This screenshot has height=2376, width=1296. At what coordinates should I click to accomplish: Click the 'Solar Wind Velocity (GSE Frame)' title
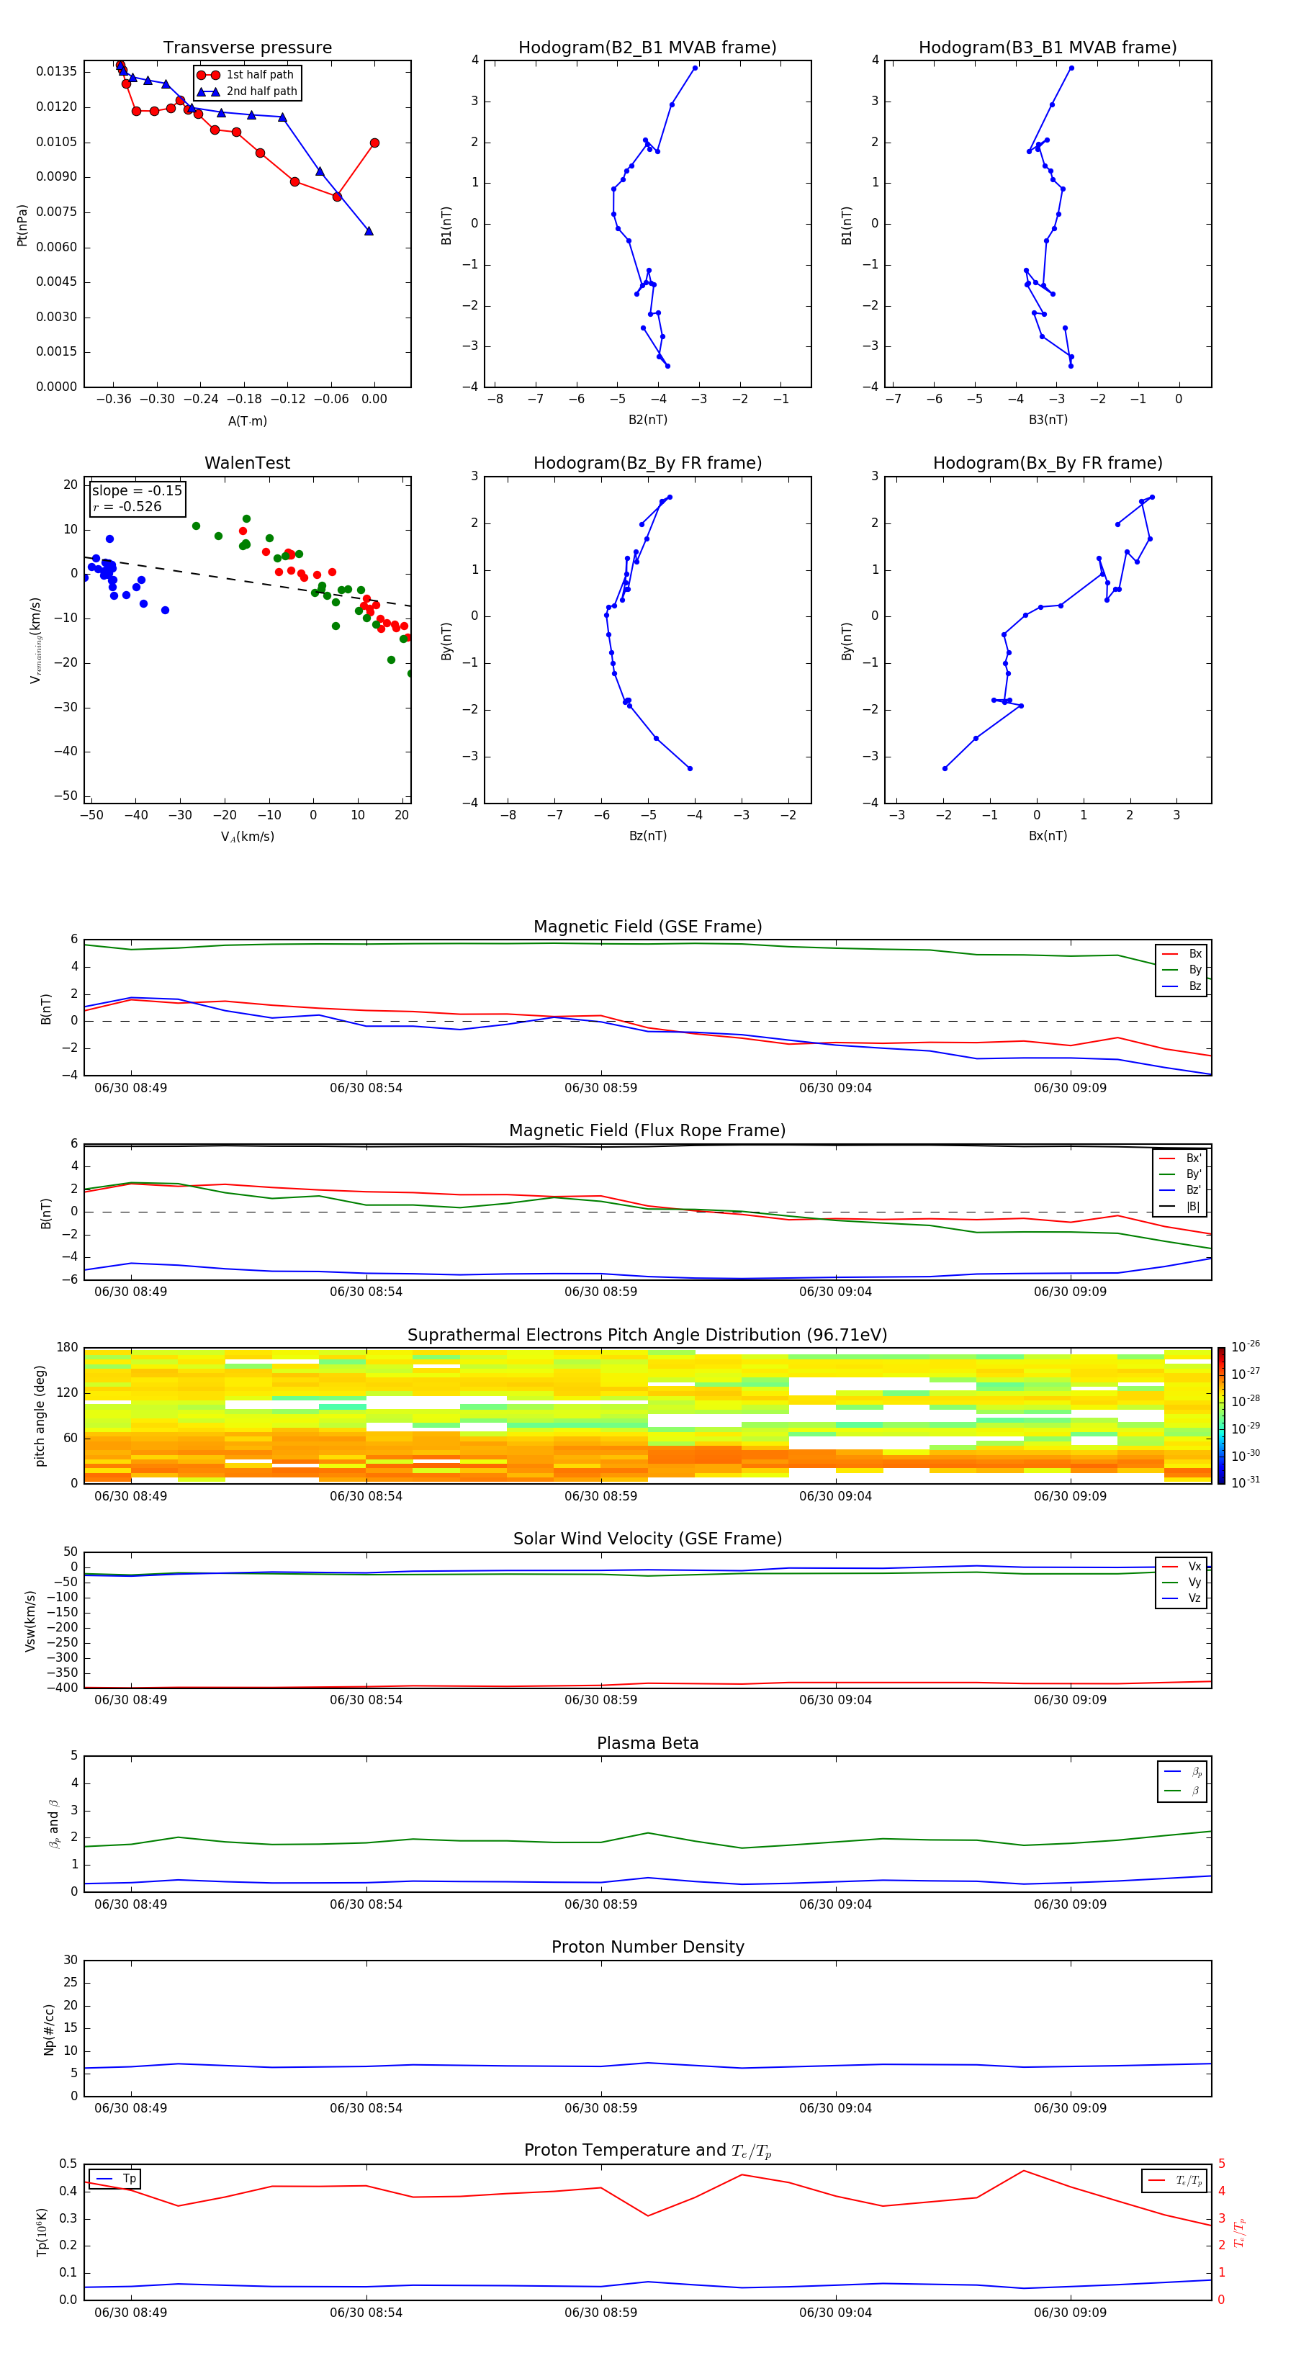[x=647, y=1539]
